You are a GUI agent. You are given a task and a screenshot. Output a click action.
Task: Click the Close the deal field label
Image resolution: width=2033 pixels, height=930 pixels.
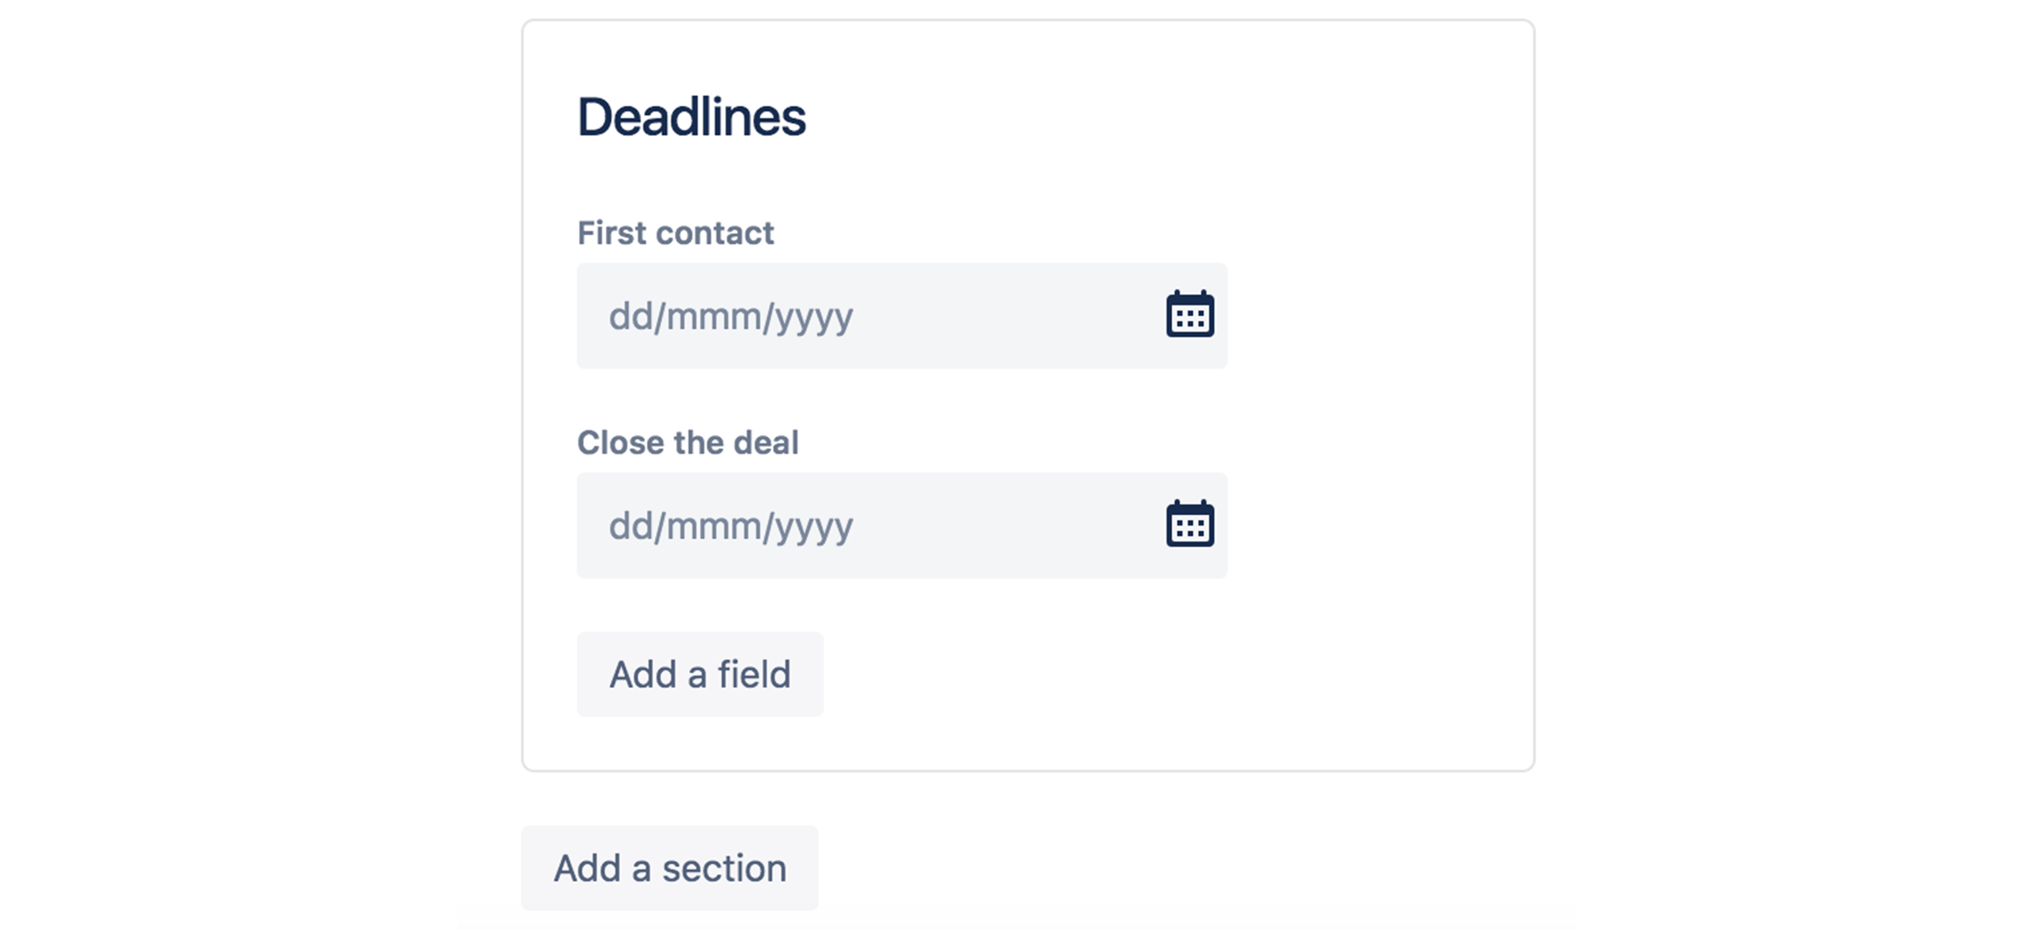(687, 442)
